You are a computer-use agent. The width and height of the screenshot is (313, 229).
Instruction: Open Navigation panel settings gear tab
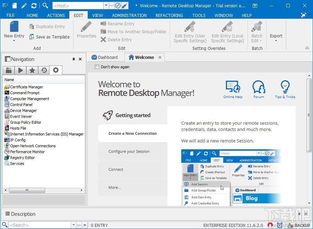55,70
